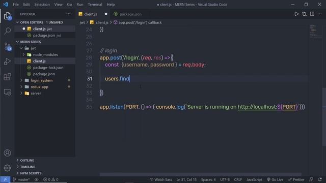This screenshot has width=326, height=183.
Task: Open notifications bell in status bar
Action: (x=320, y=179)
